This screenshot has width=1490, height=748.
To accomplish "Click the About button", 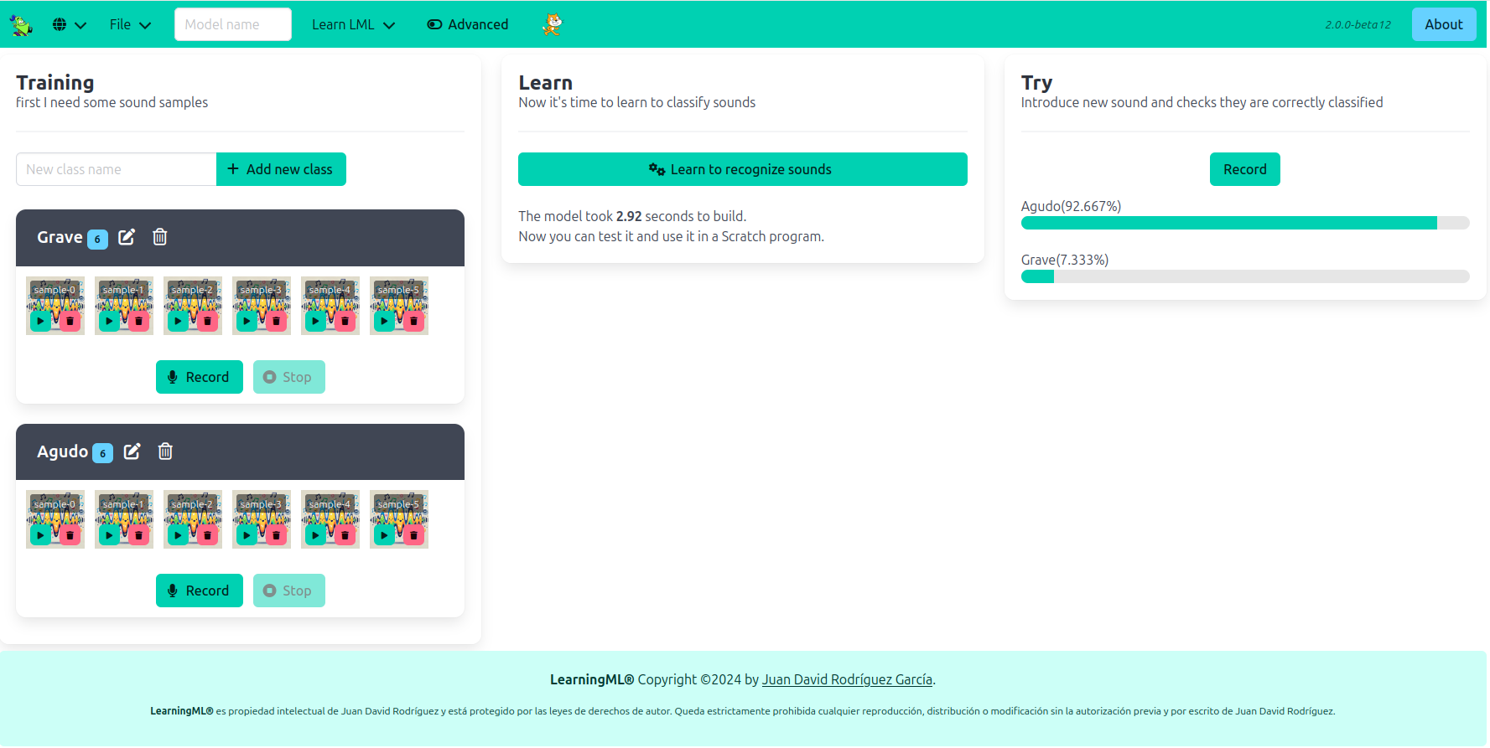I will point(1443,25).
